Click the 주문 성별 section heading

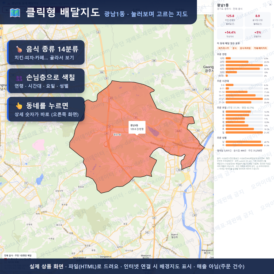coord(222,138)
